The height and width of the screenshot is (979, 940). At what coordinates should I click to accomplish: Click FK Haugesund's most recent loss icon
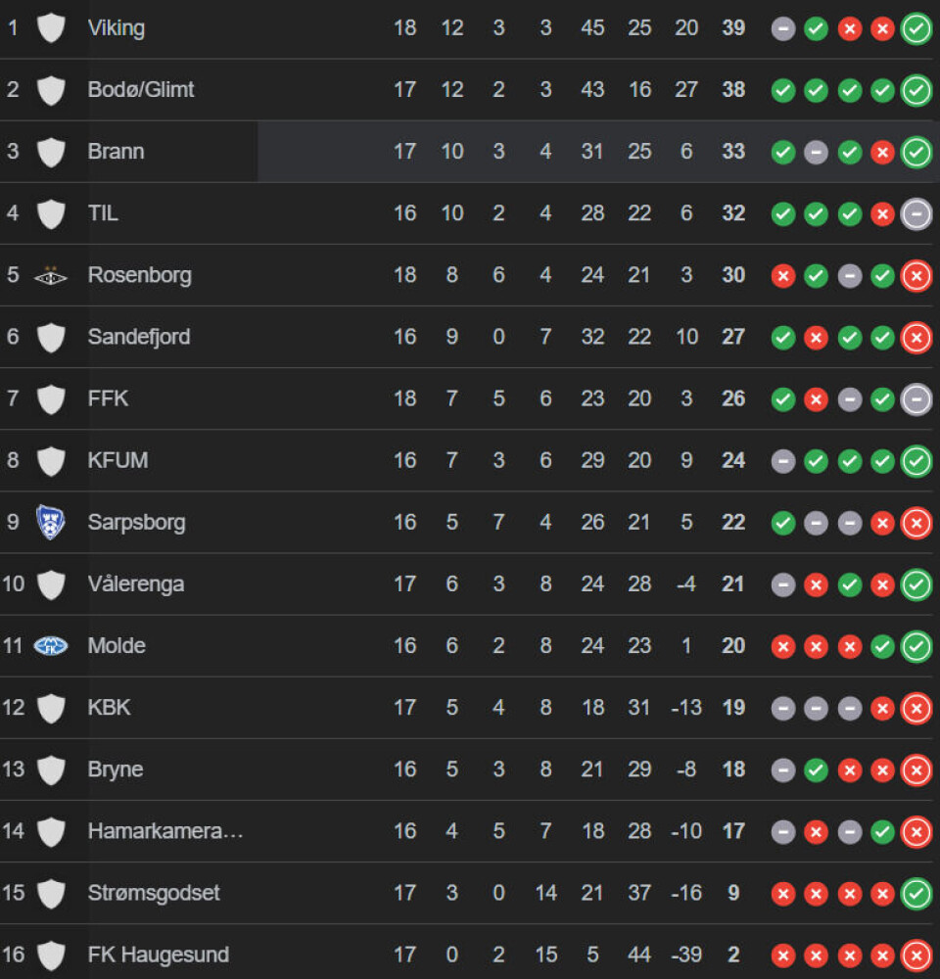(916, 956)
